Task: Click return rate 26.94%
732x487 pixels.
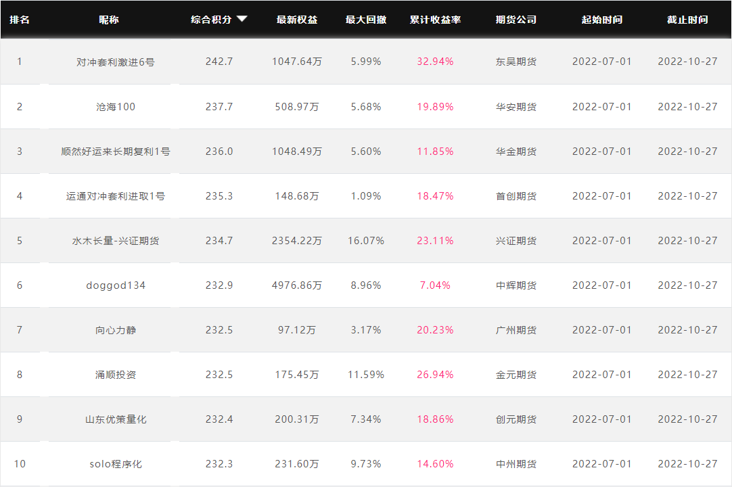Action: [x=435, y=375]
